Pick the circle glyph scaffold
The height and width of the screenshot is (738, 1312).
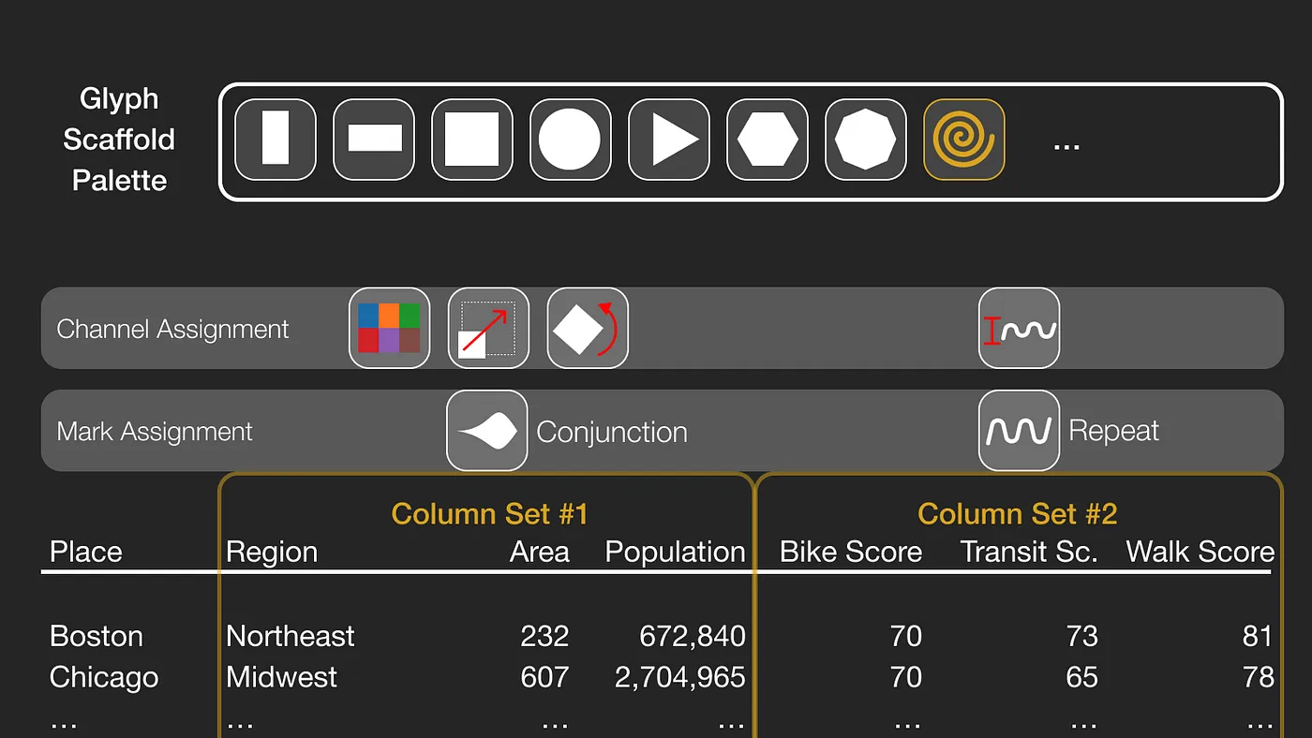[570, 140]
